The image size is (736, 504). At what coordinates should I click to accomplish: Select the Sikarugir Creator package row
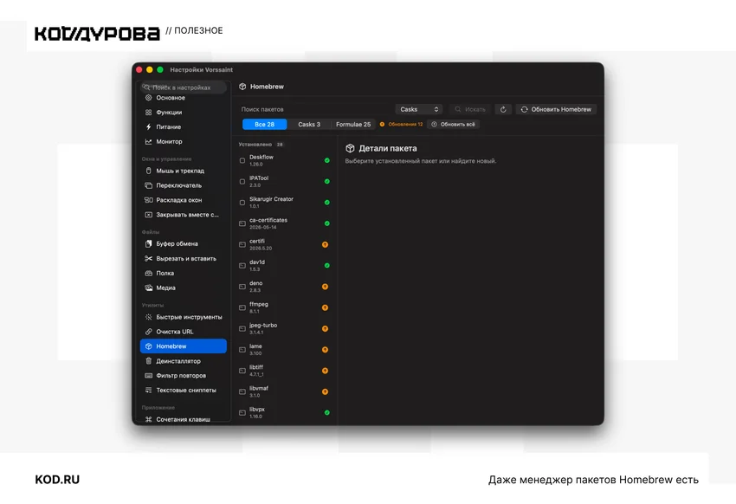point(285,203)
